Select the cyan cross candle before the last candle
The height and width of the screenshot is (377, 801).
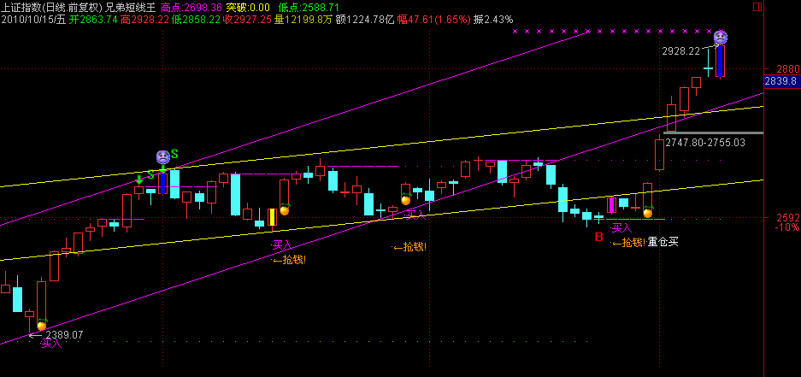click(708, 67)
